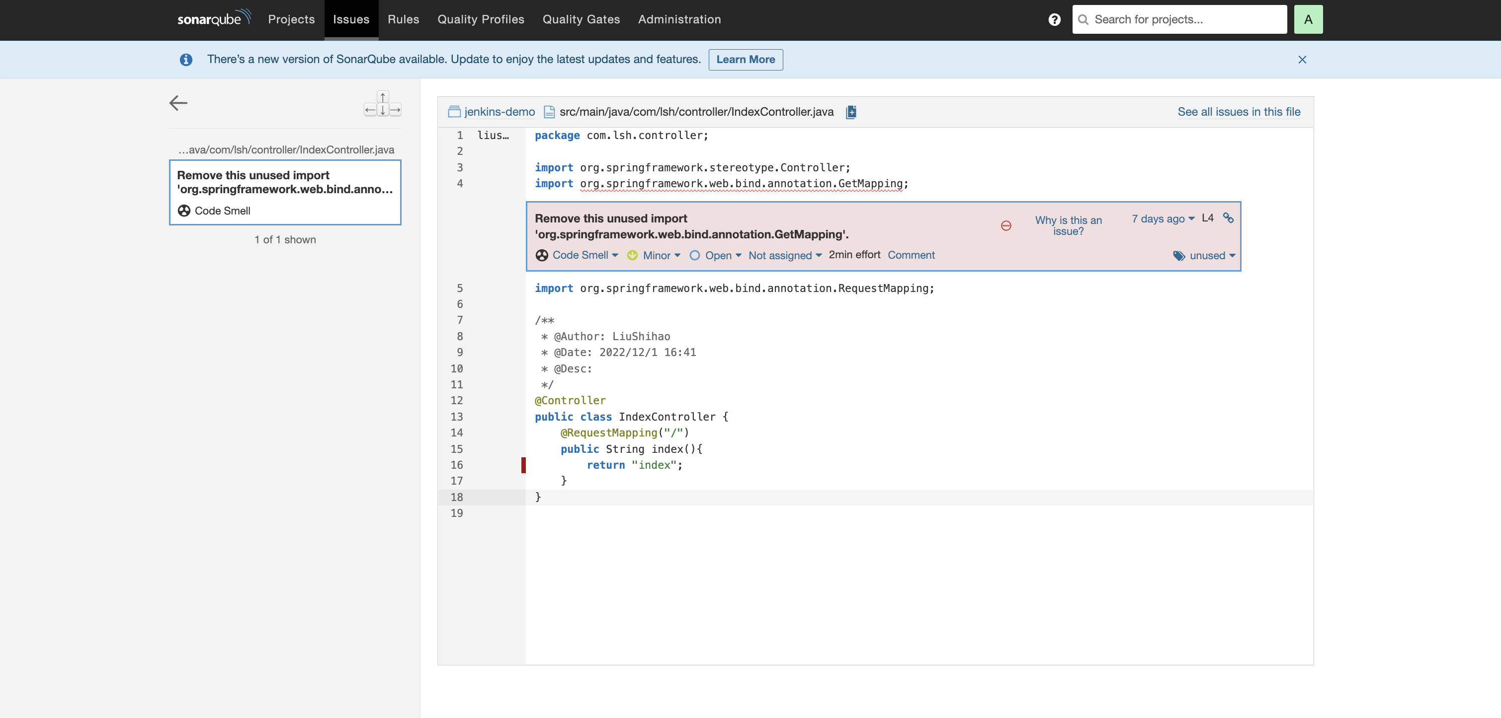Viewport: 1501px width, 718px height.
Task: Click the issue permalink chain icon
Action: pos(1228,218)
